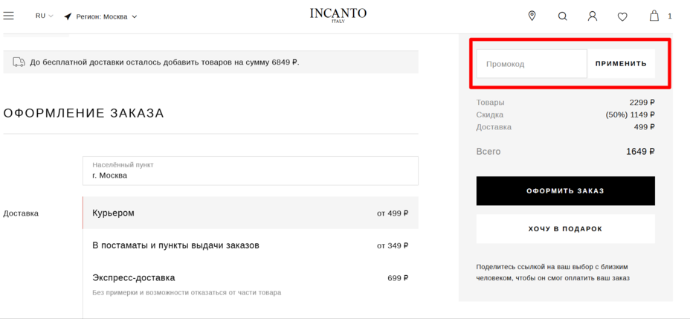Click the Товары 2299 ₽ value
690x319 pixels.
pyautogui.click(x=642, y=103)
